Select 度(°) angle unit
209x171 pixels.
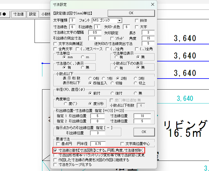(x=65, y=104)
